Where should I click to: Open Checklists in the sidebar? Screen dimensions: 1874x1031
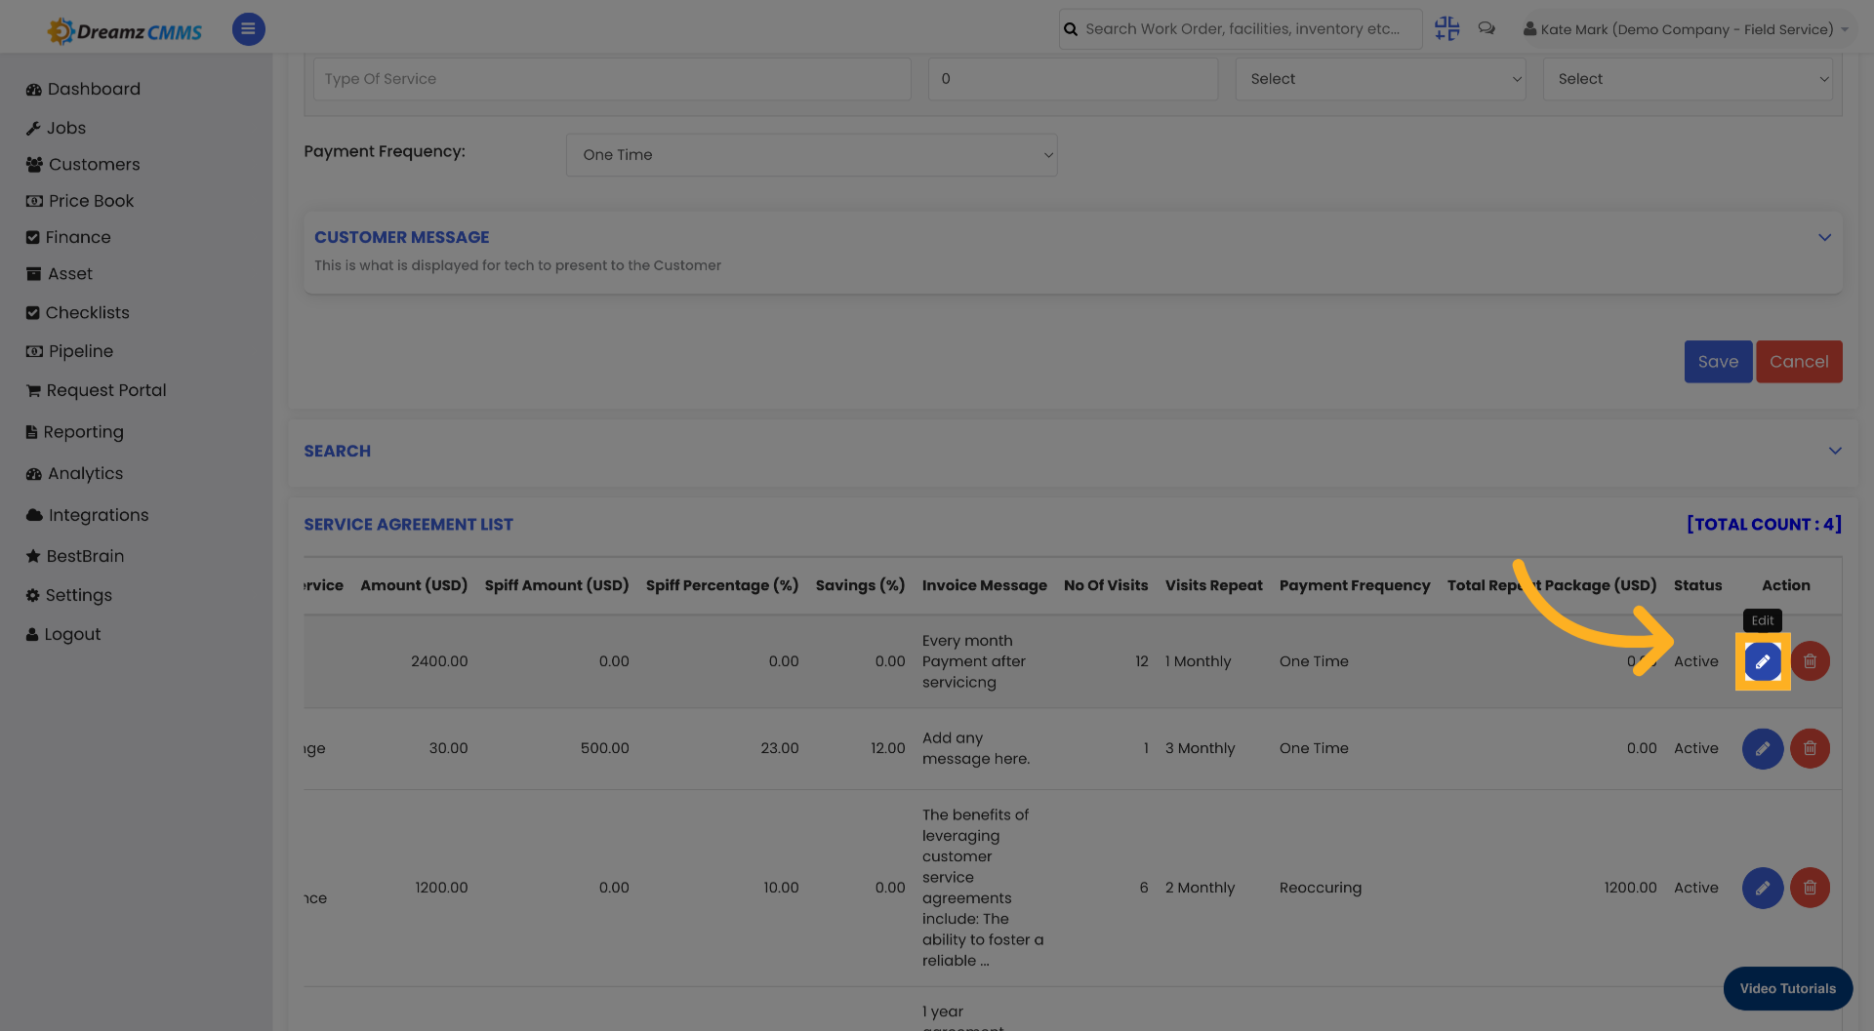click(77, 313)
